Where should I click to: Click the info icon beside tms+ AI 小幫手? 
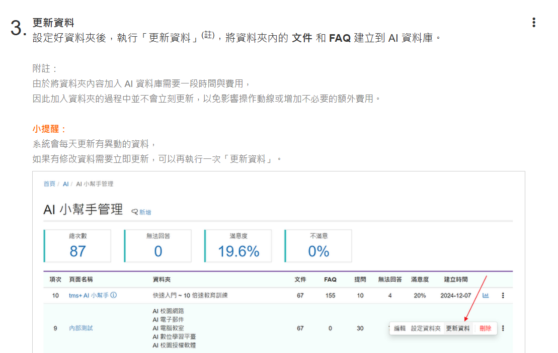(114, 296)
